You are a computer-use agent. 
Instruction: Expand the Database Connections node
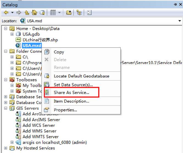click(5, 102)
